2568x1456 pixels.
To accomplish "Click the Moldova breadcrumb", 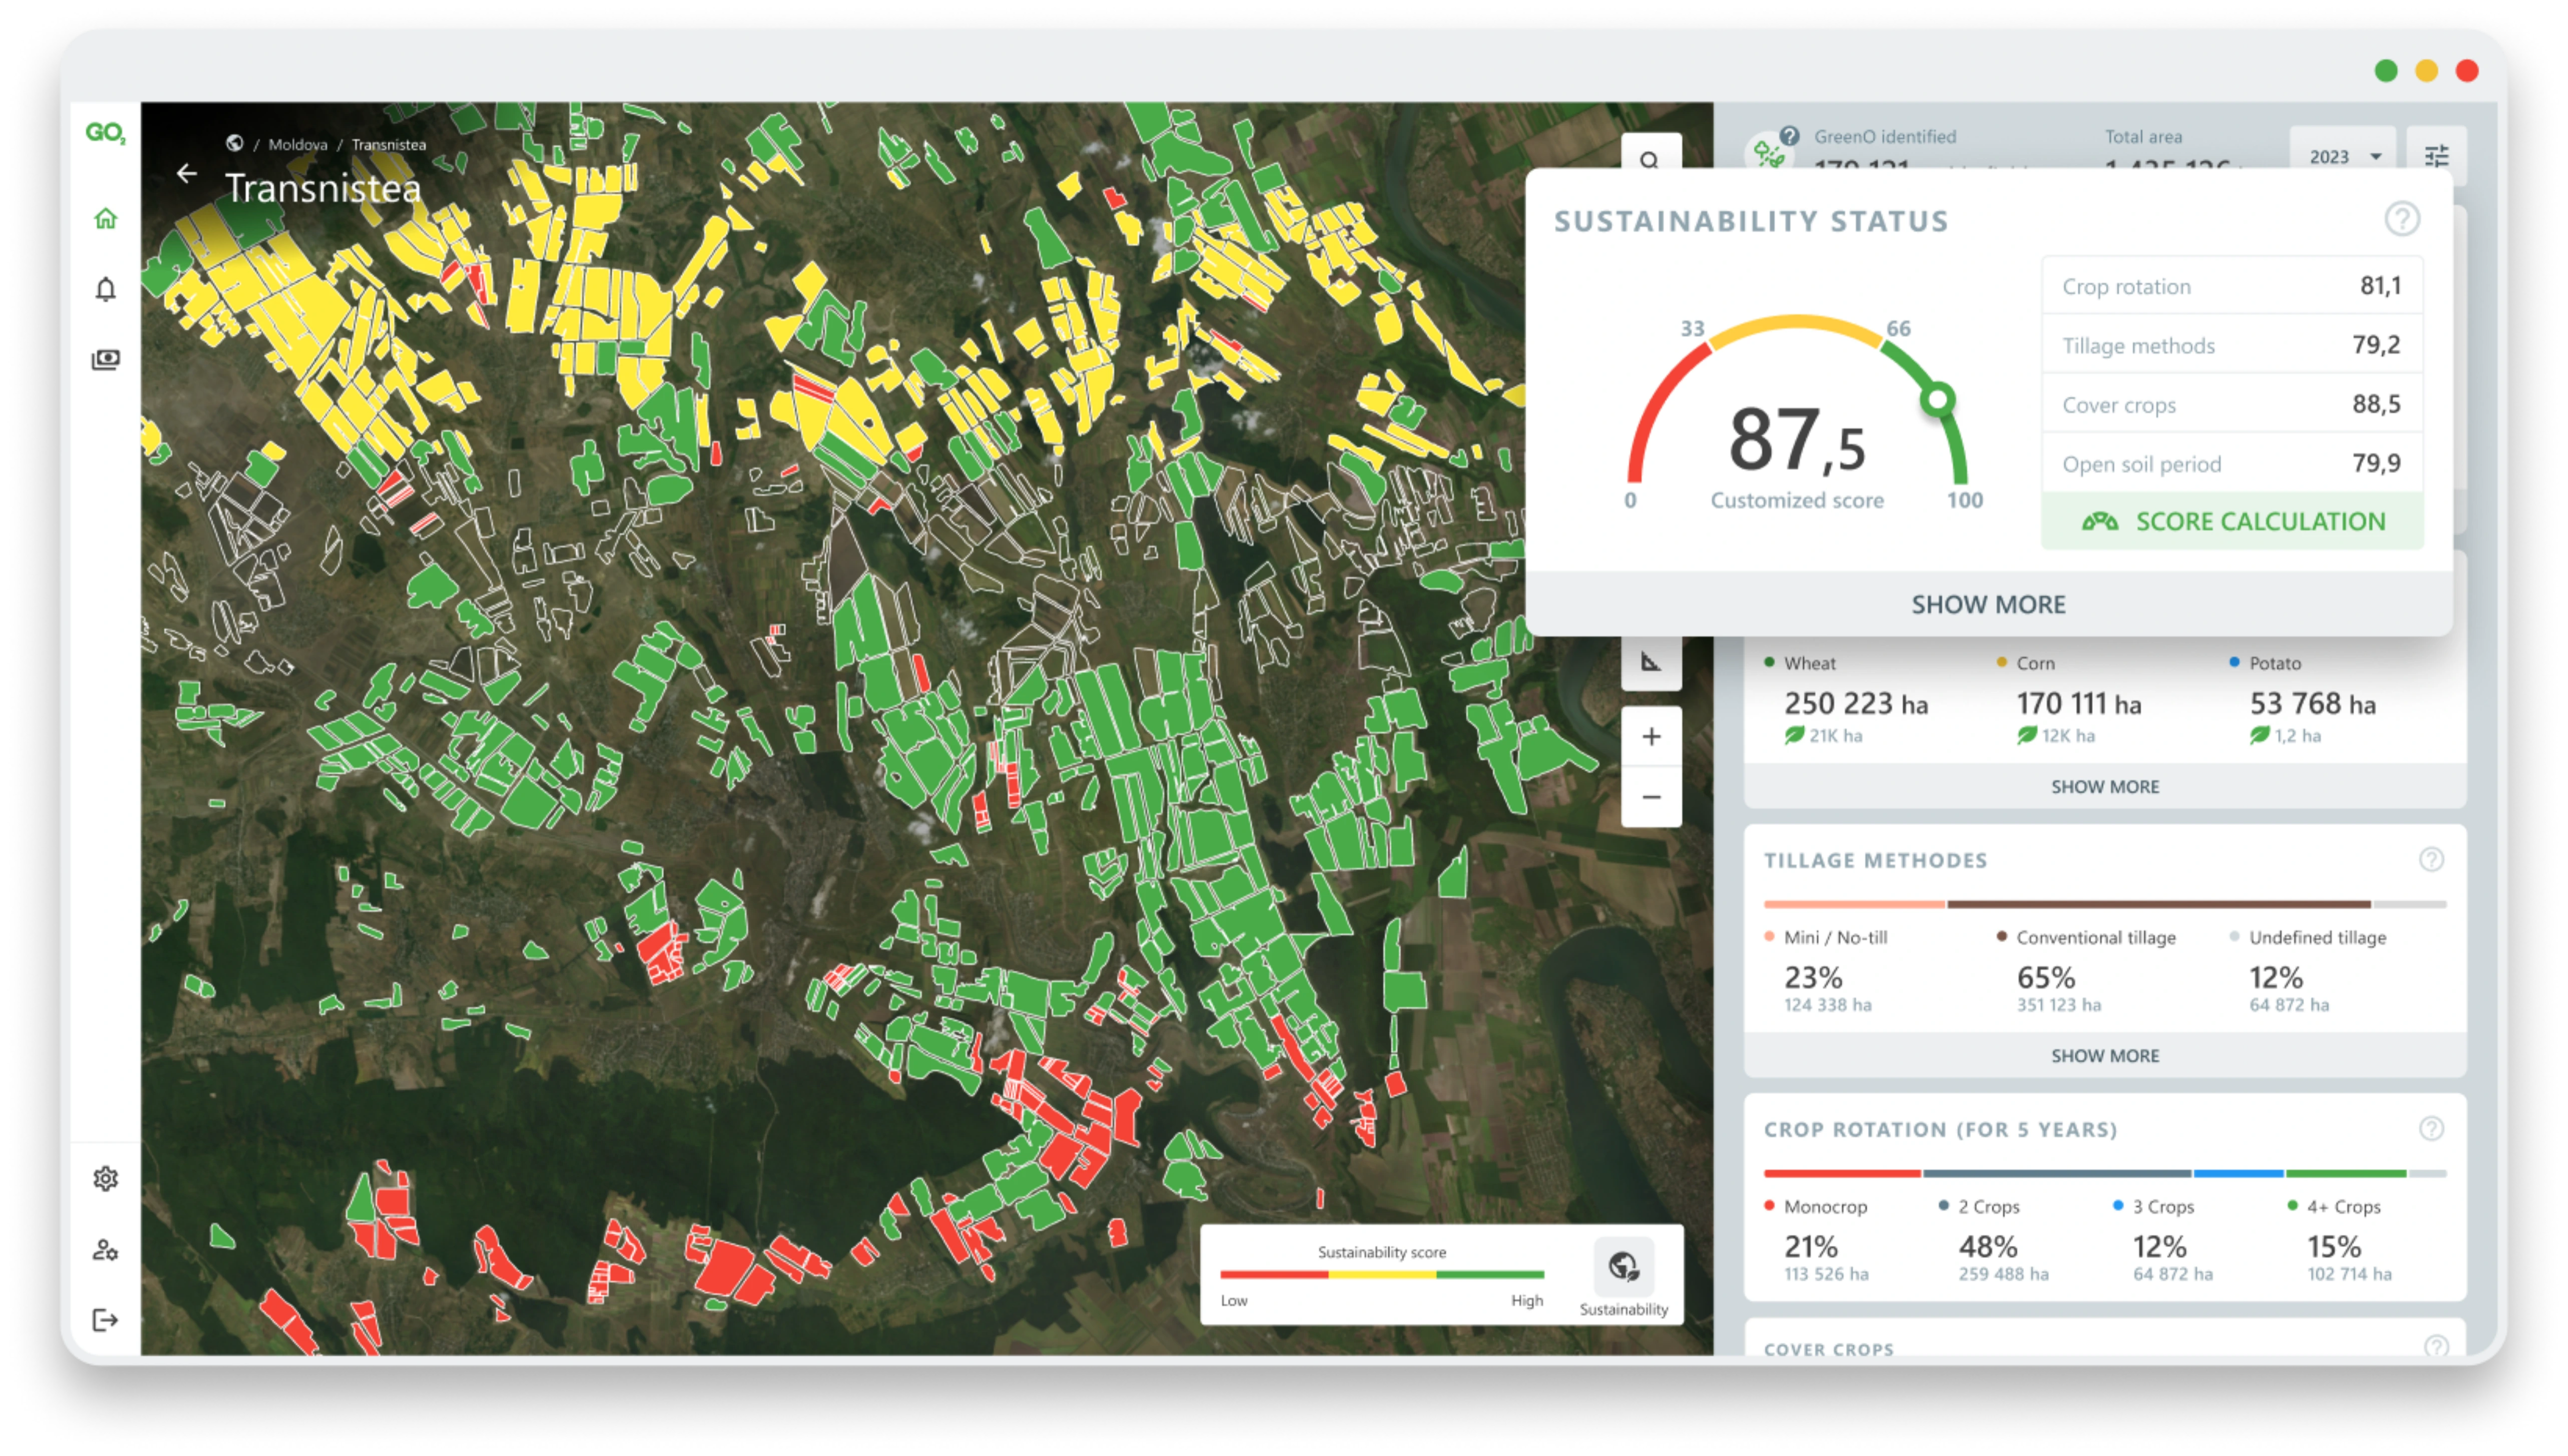I will pyautogui.click(x=297, y=144).
